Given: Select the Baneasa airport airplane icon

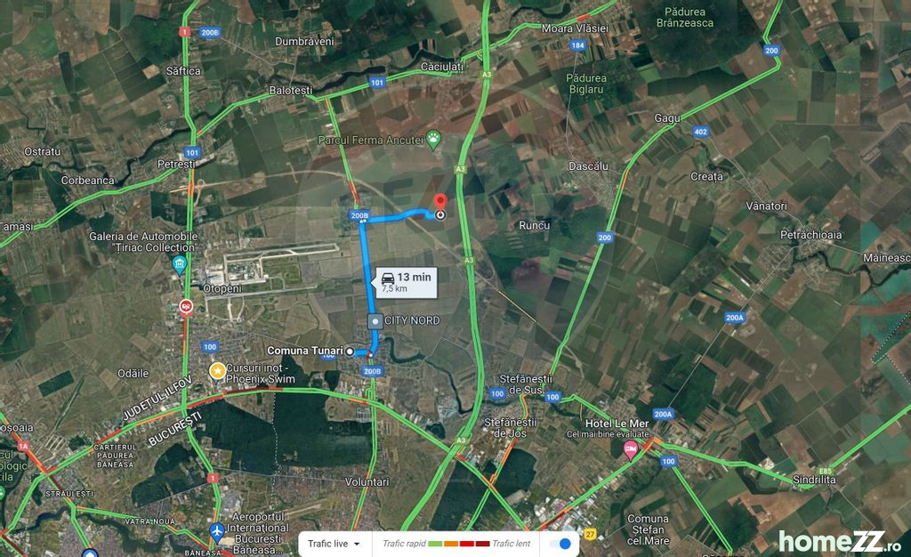Looking at the screenshot, I should (217, 530).
